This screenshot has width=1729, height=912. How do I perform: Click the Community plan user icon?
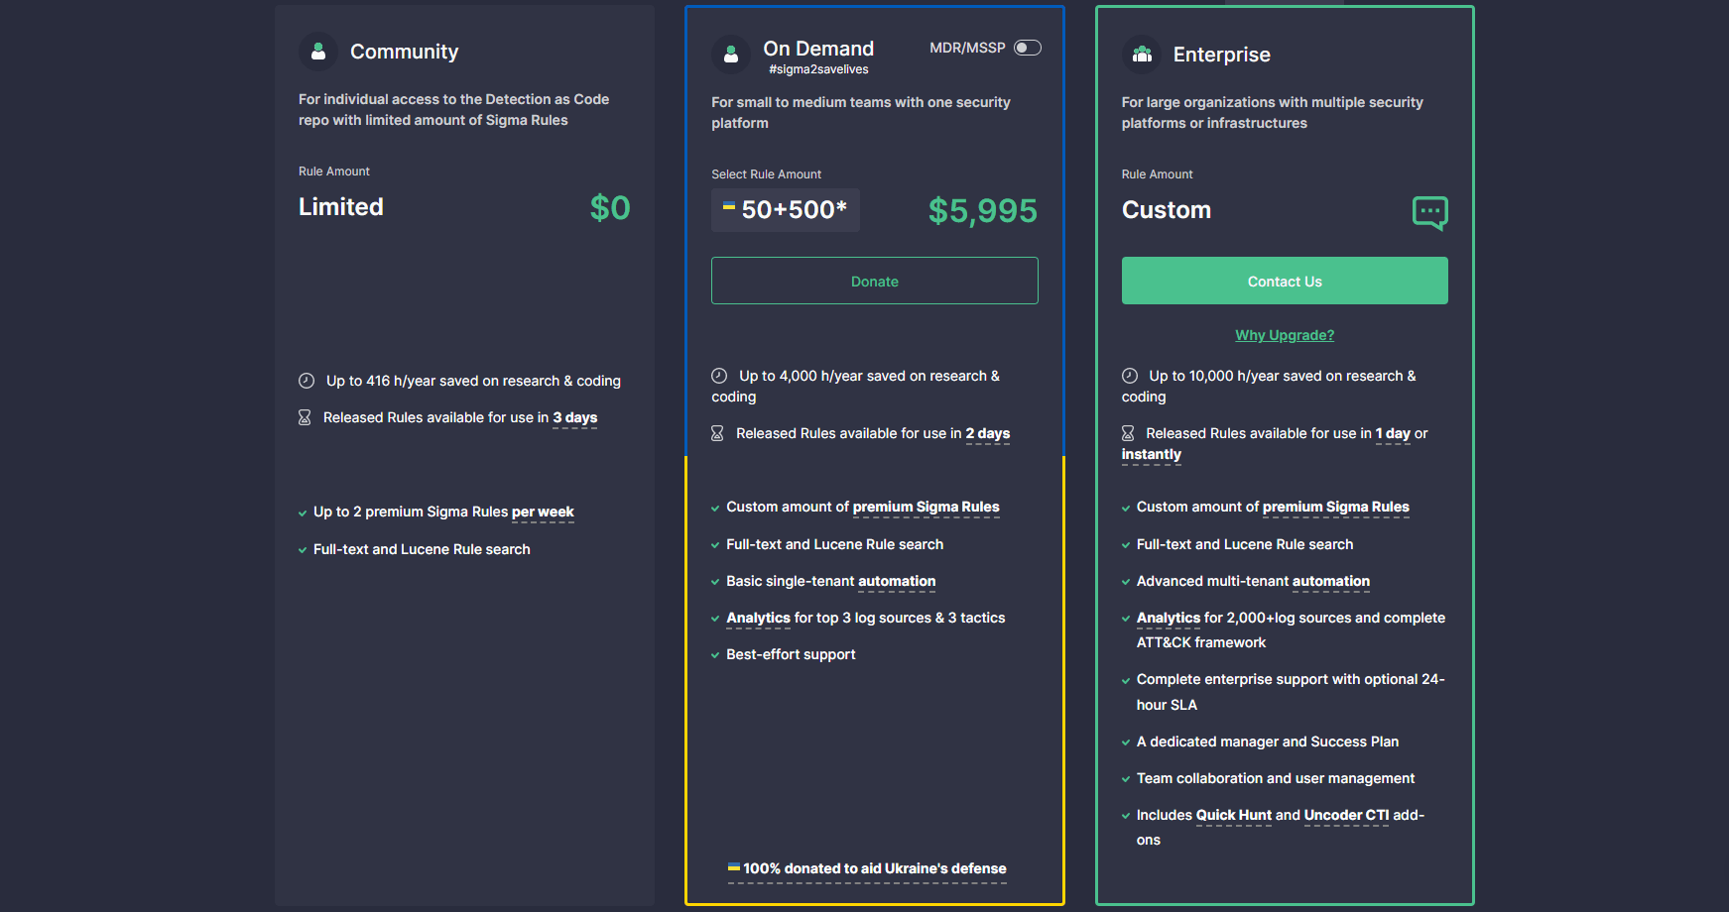(x=318, y=52)
